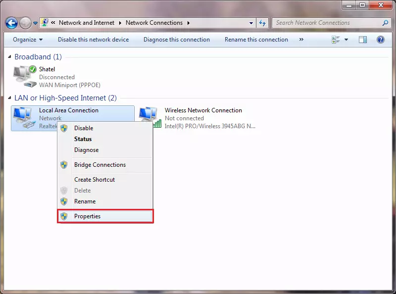This screenshot has width=396, height=294.
Task: Click shield icon beside Bridge Connections
Action: (64, 165)
